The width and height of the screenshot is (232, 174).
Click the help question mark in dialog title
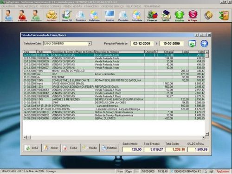pos(197,35)
